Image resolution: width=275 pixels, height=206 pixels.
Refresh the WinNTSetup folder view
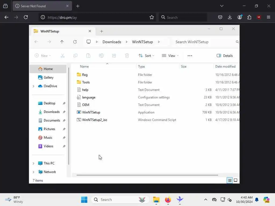(75, 42)
